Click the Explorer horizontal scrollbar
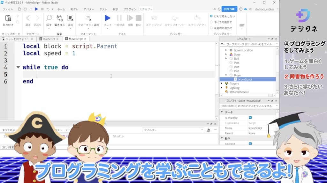Viewport: 327px width, 183px height. (x=248, y=95)
